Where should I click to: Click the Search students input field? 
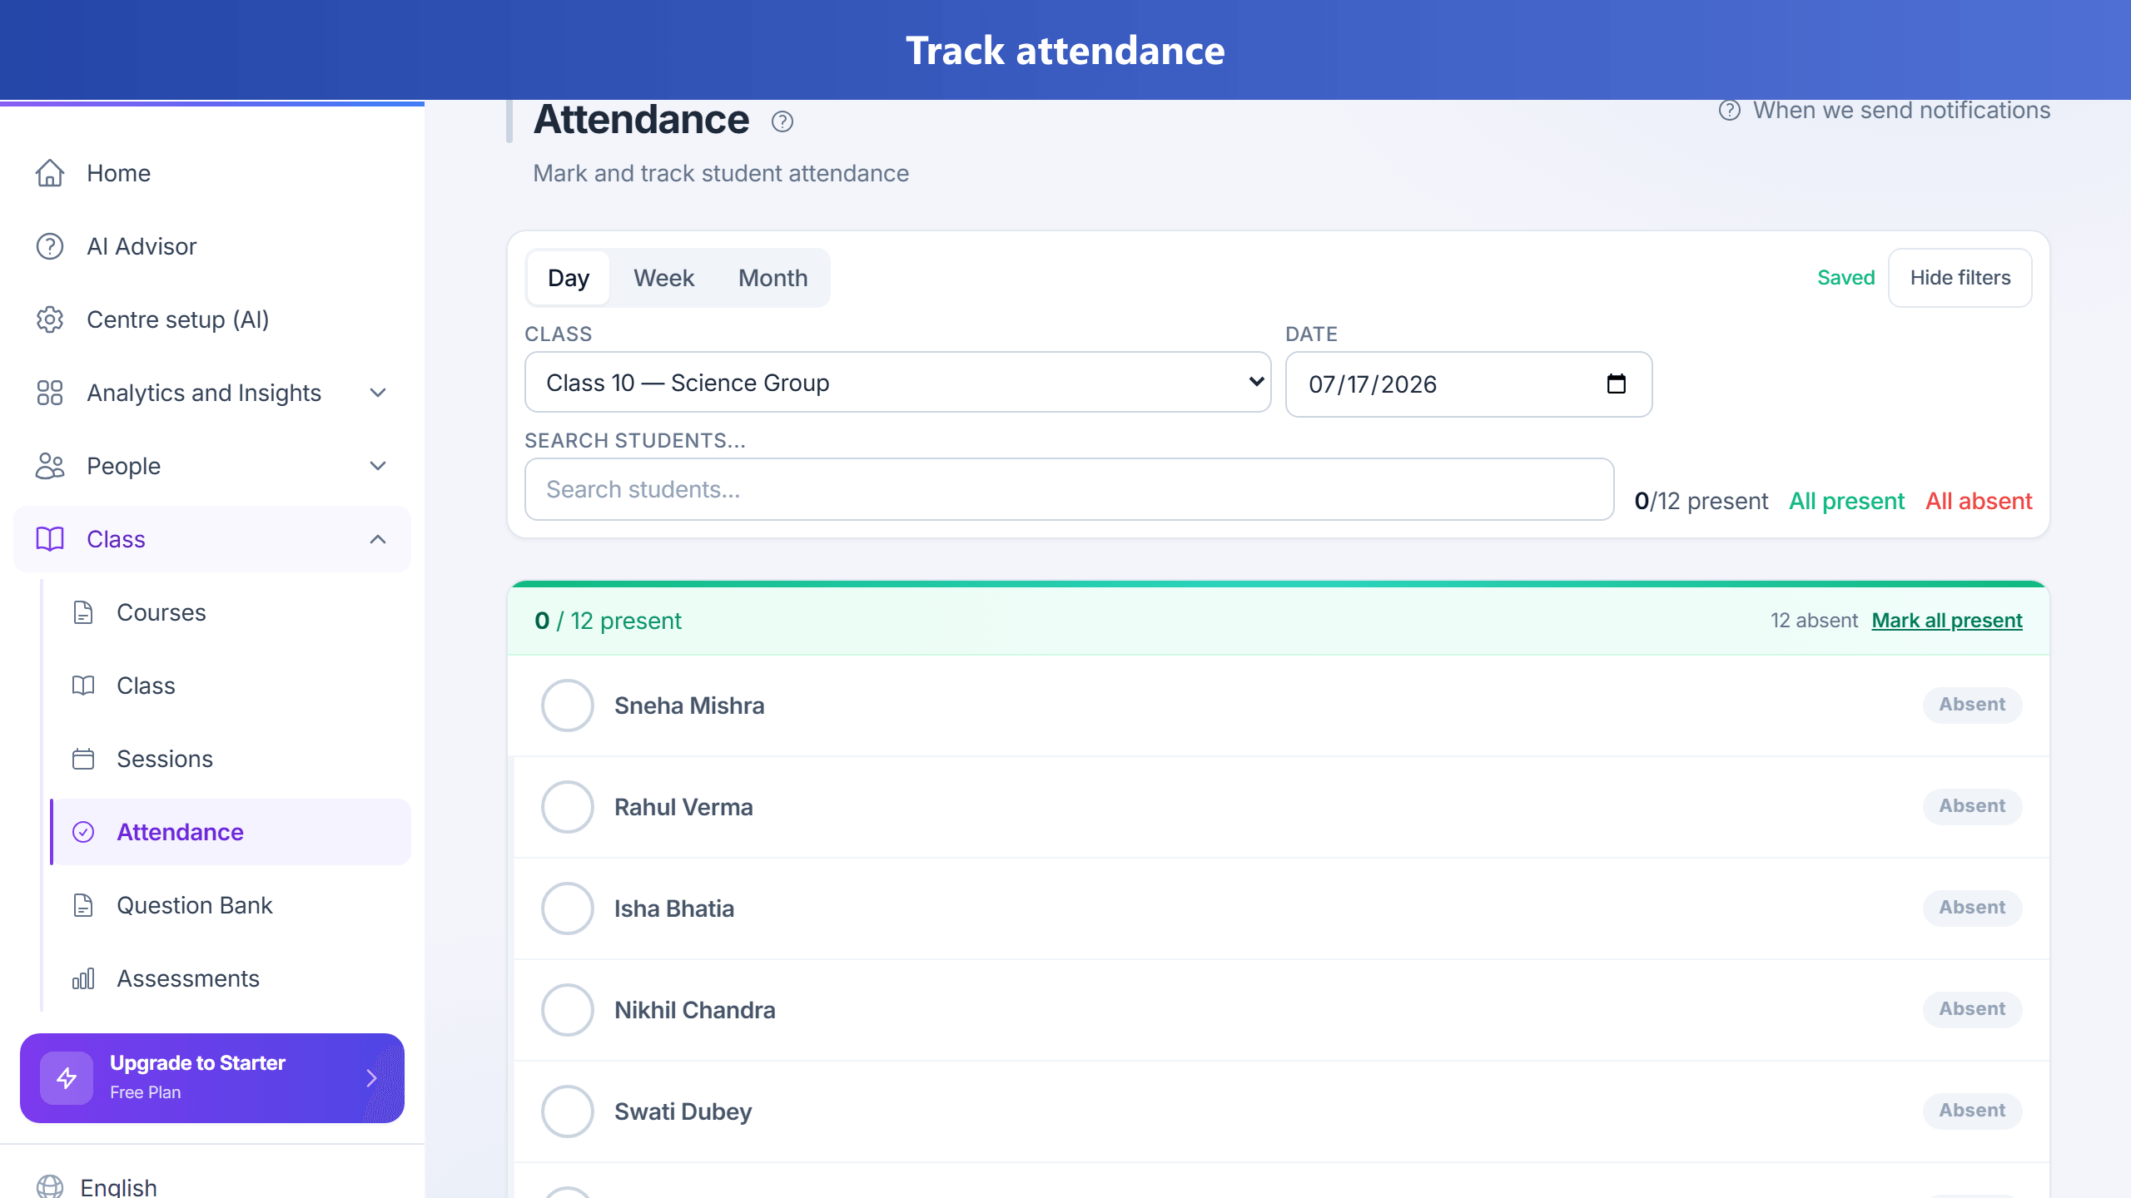pos(1069,489)
